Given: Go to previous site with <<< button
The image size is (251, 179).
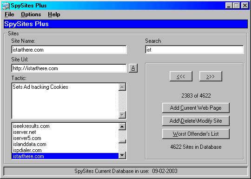Looking at the screenshot, I should [x=181, y=76].
